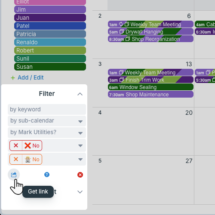Clear all filters with red X icon
The width and height of the screenshot is (215, 215).
(80, 175)
